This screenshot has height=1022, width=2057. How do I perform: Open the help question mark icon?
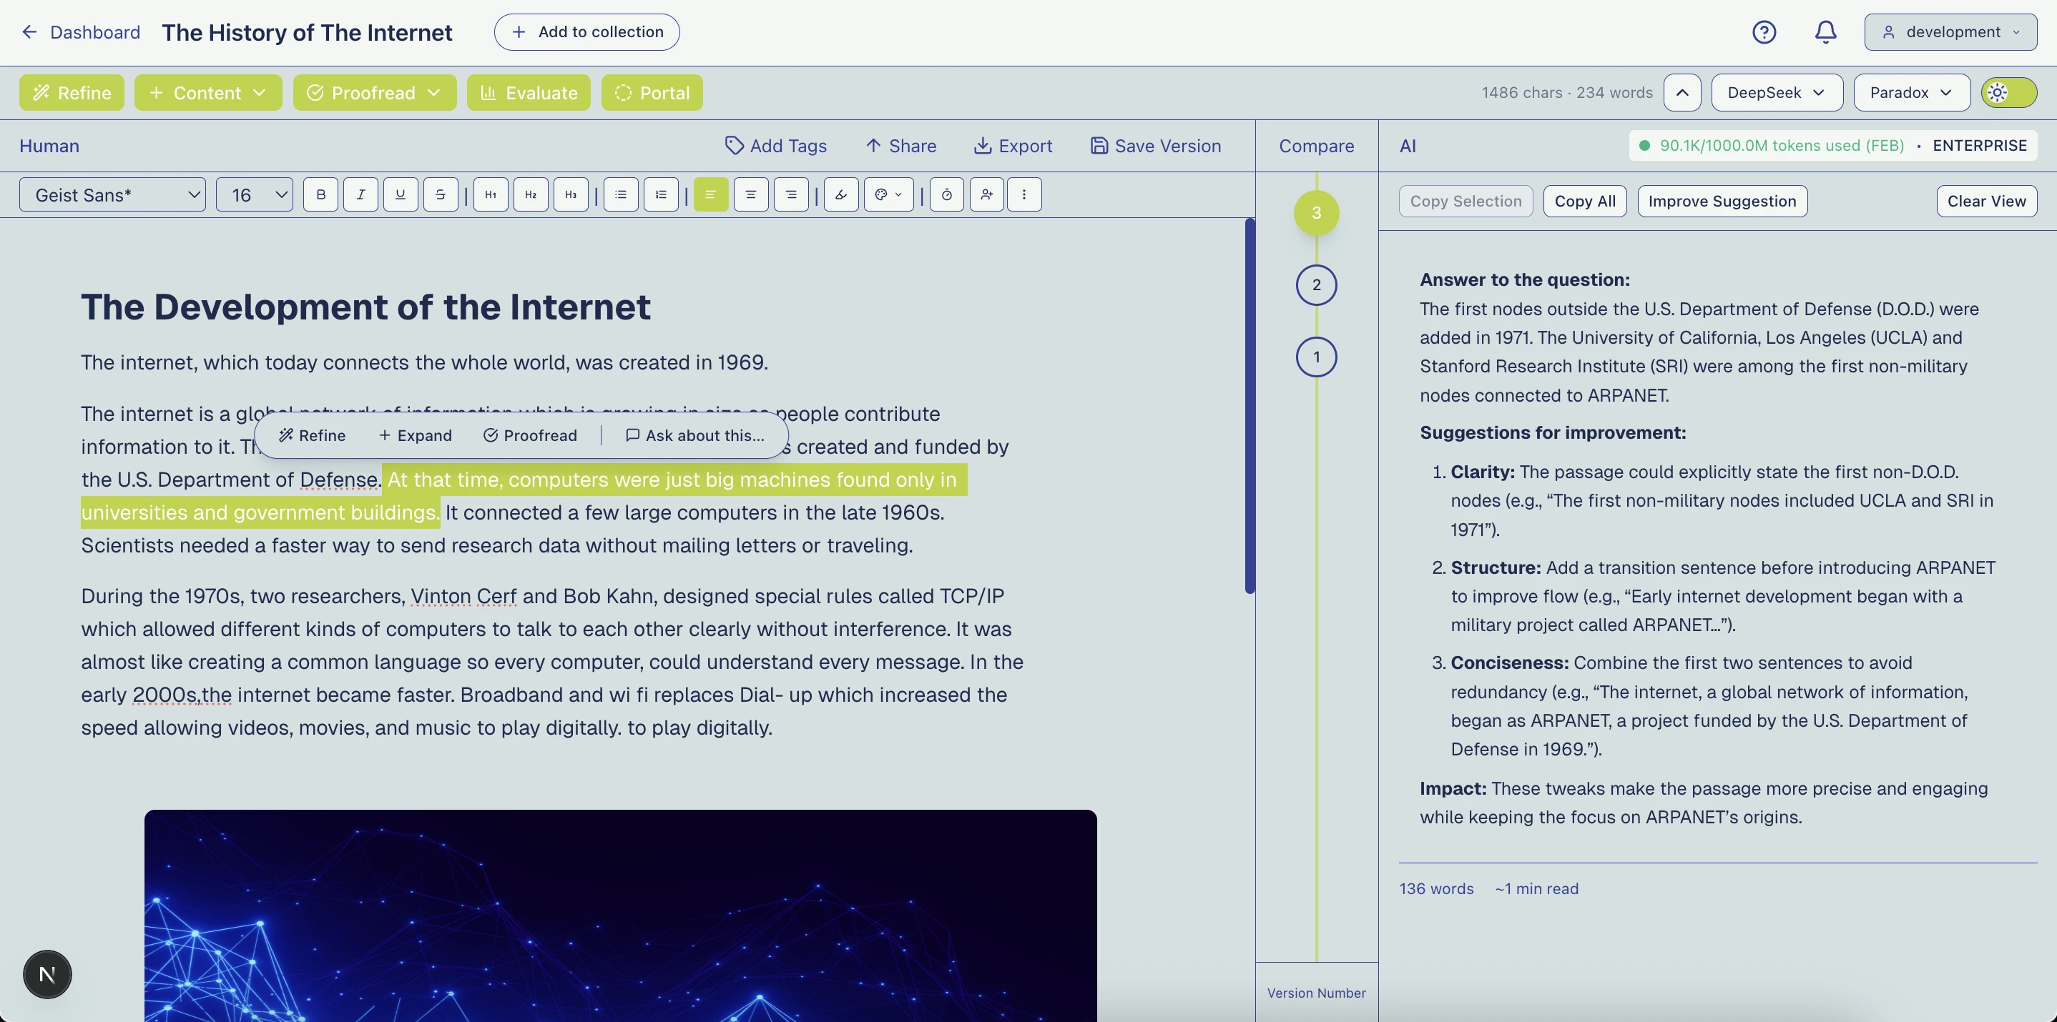[x=1764, y=32]
